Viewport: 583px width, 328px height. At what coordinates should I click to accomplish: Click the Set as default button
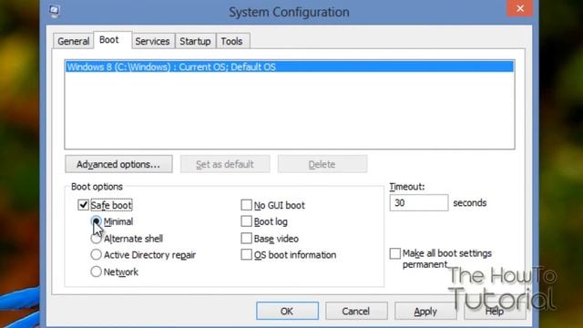coord(225,164)
